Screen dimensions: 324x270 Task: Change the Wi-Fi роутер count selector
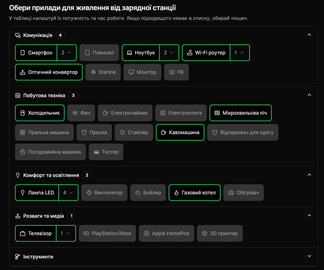(239, 53)
